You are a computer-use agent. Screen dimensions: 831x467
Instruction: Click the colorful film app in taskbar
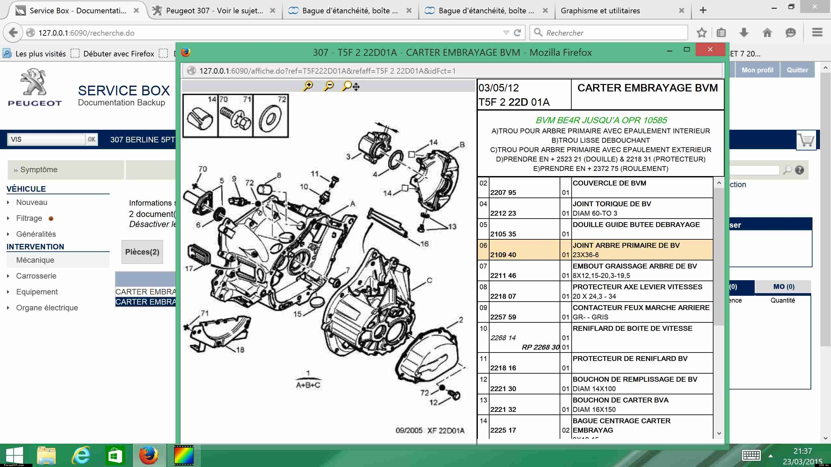184,455
